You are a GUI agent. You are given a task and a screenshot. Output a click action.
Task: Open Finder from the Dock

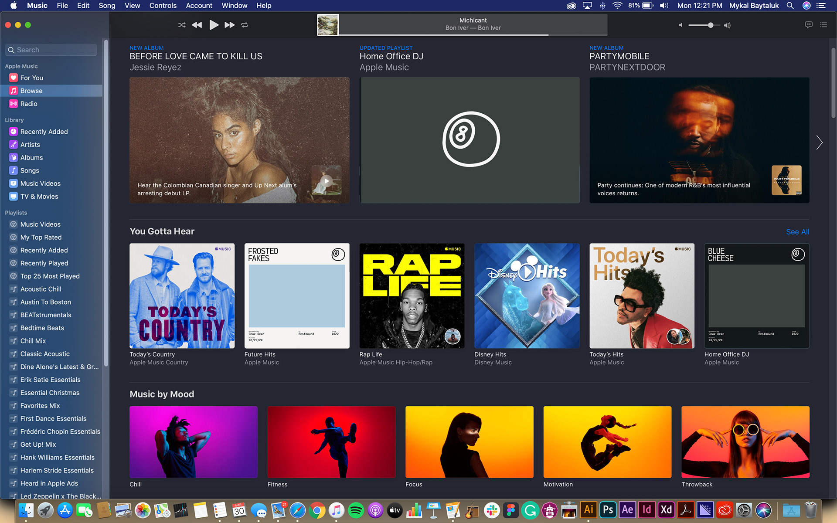coord(26,510)
